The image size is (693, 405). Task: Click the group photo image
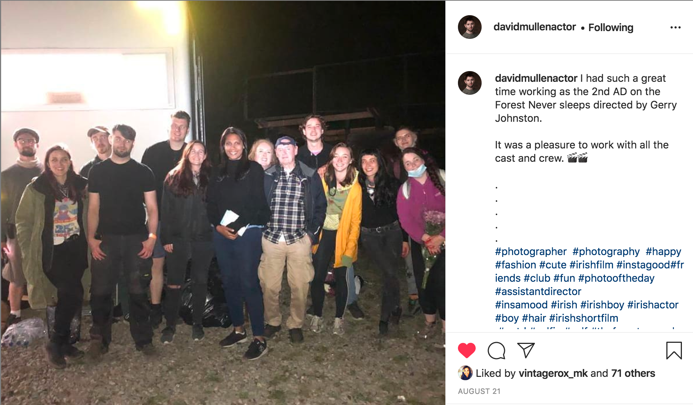(223, 202)
